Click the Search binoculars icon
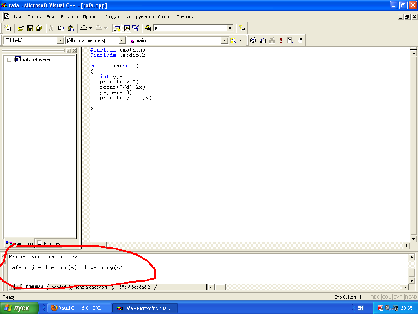 point(242,28)
